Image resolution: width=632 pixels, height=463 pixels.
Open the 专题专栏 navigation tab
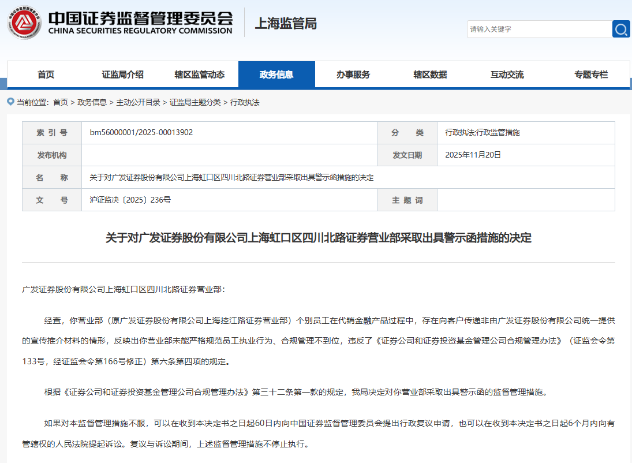pyautogui.click(x=590, y=74)
